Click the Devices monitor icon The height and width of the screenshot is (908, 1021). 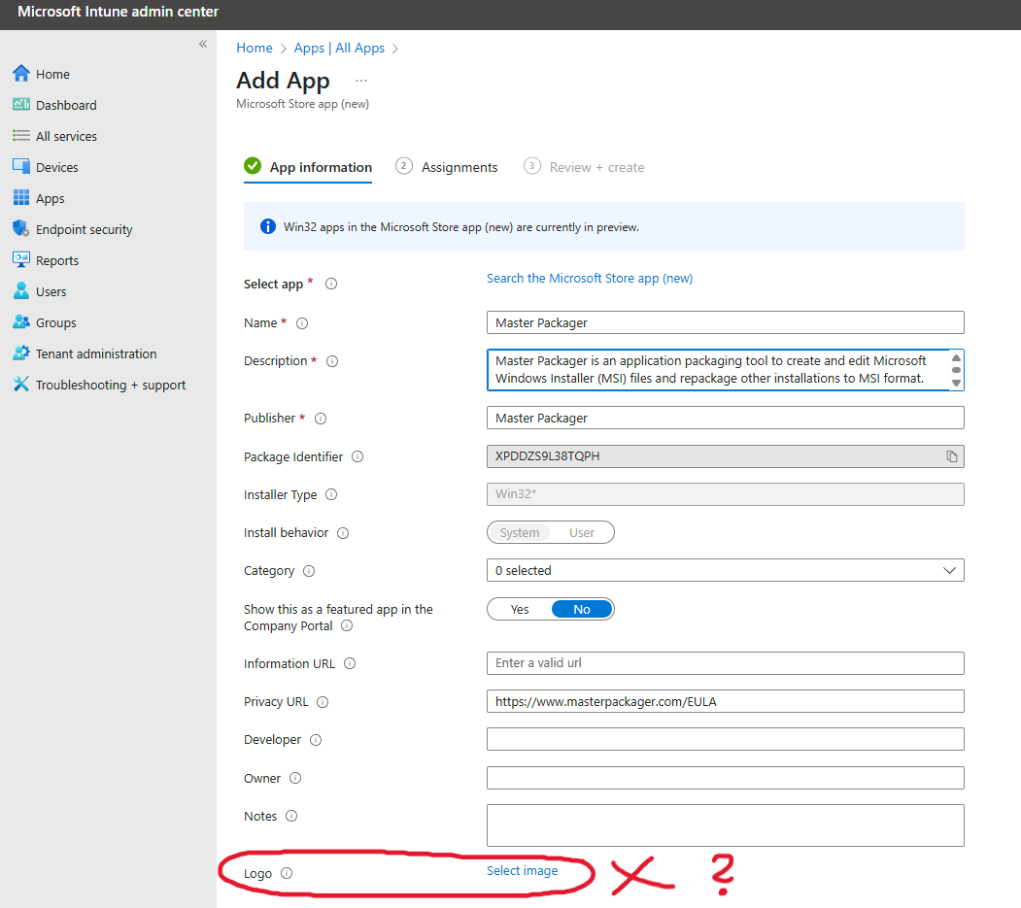(20, 167)
